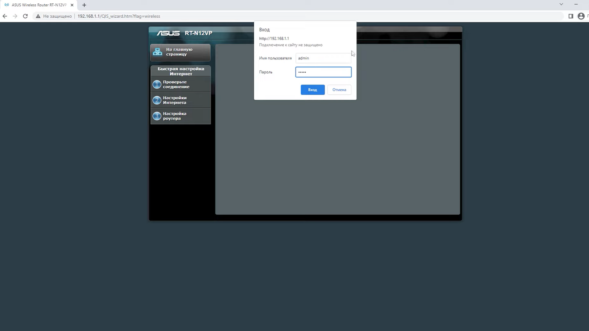Image resolution: width=589 pixels, height=331 pixels.
Task: Click the ASUS logo in header
Action: tap(168, 33)
